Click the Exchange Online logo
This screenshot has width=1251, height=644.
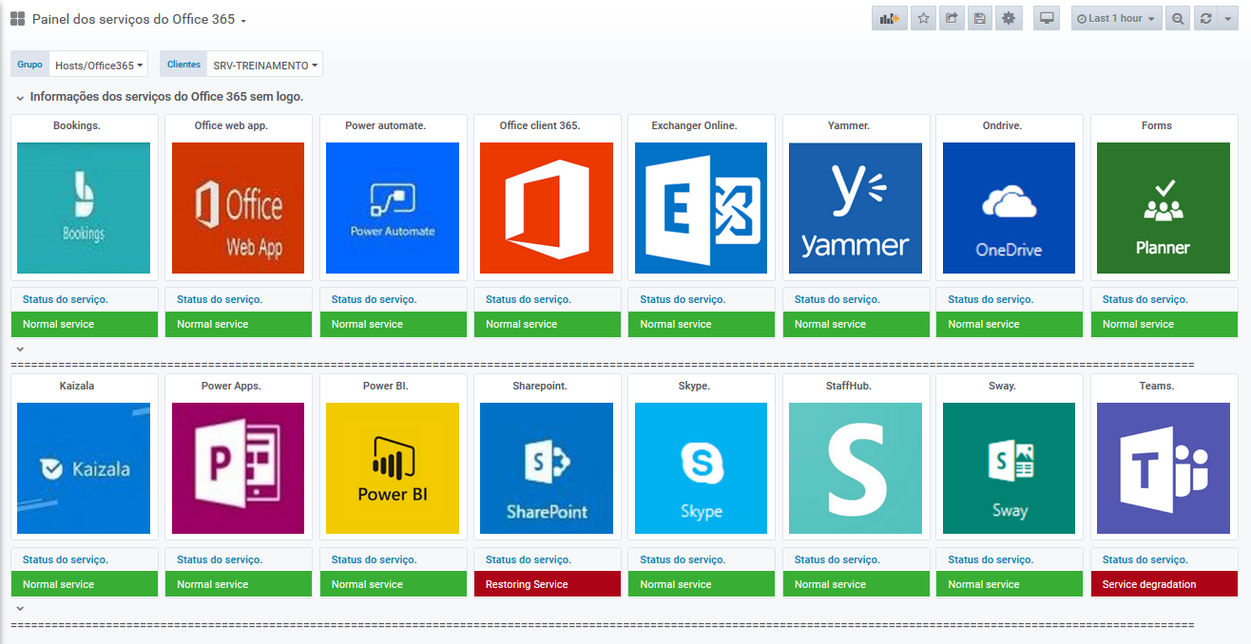click(x=702, y=208)
